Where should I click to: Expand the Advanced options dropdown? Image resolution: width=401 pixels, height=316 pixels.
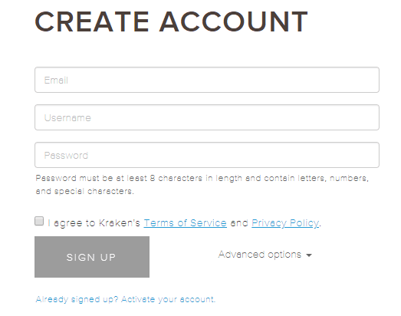click(265, 255)
